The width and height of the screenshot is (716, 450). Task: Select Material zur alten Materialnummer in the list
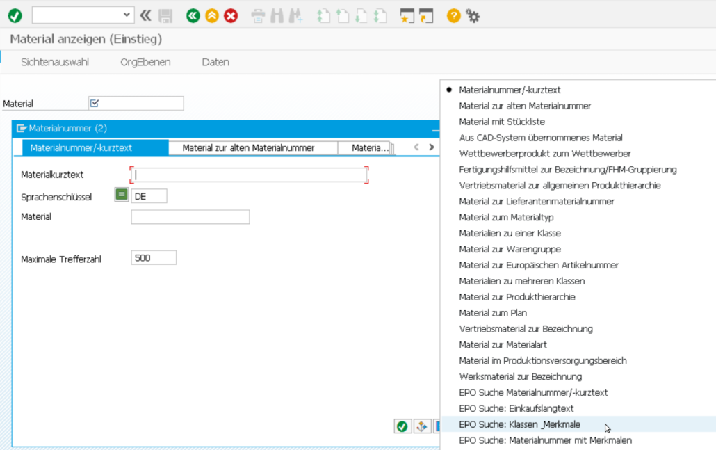[525, 106]
